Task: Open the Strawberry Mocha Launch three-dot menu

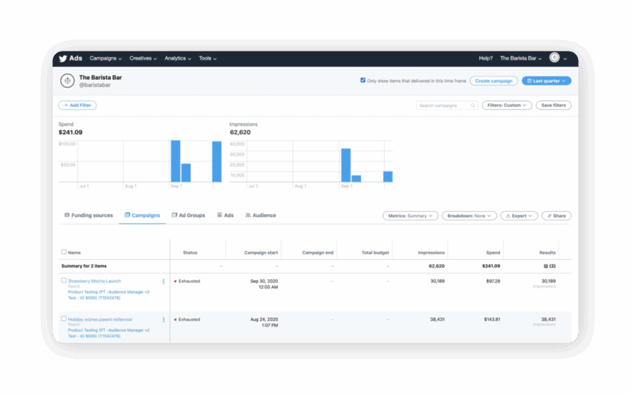Action: tap(163, 282)
